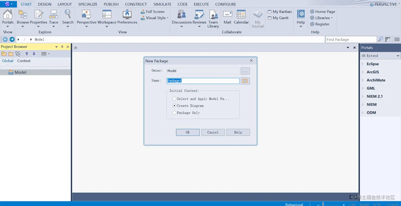This screenshot has width=401, height=206.
Task: Expand the Eclipse entry in Portals
Action: (363, 64)
